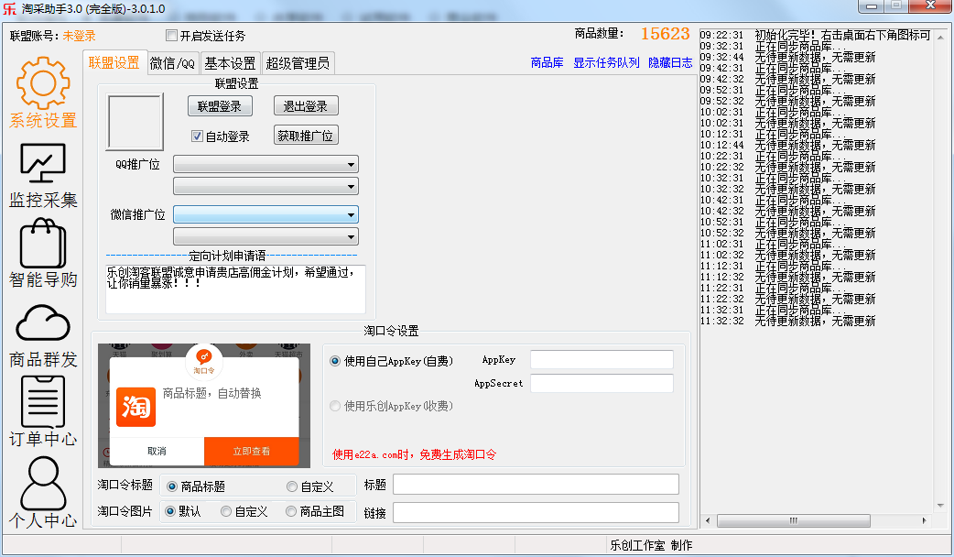Click the 获取推广位 button

[306, 136]
